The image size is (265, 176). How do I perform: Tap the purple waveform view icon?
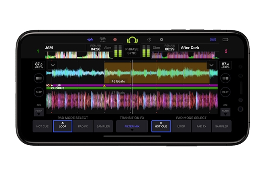tap(90, 40)
